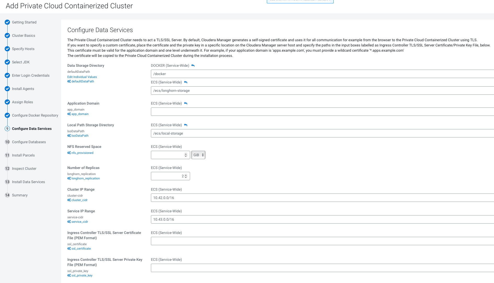Click gear icon beside longhorn_replication

[x=69, y=178]
